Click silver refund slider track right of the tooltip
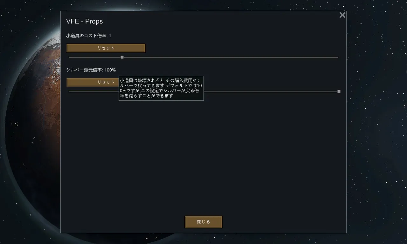This screenshot has width=407, height=244. pos(270,91)
